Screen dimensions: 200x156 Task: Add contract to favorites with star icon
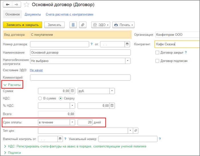tap(27, 5)
